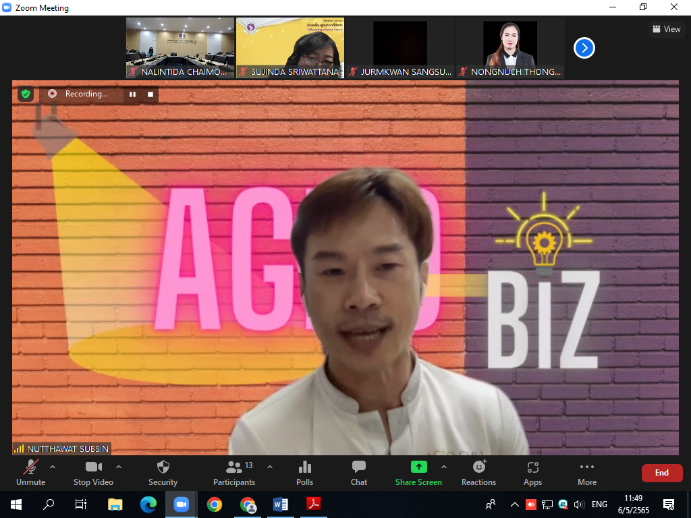691x518 pixels.
Task: Click the red End meeting button
Action: click(x=662, y=473)
